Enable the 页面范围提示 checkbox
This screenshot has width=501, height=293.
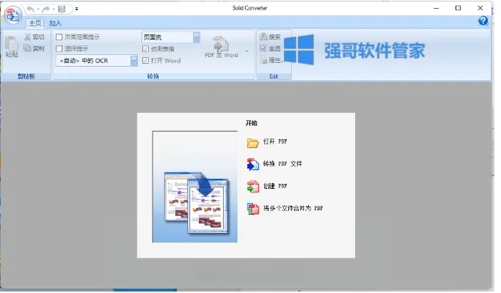click(59, 37)
